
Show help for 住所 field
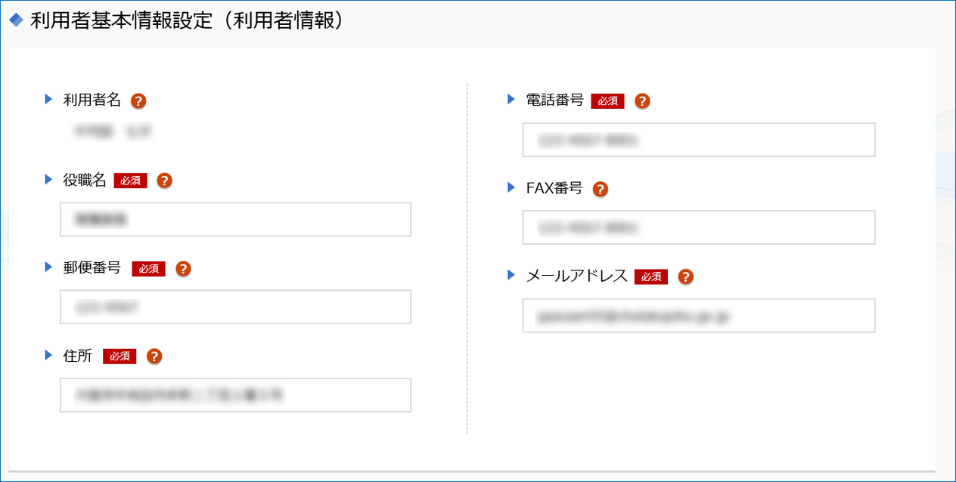[x=154, y=356]
